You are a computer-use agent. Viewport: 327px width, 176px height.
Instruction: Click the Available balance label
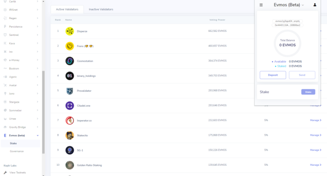[x=280, y=61]
